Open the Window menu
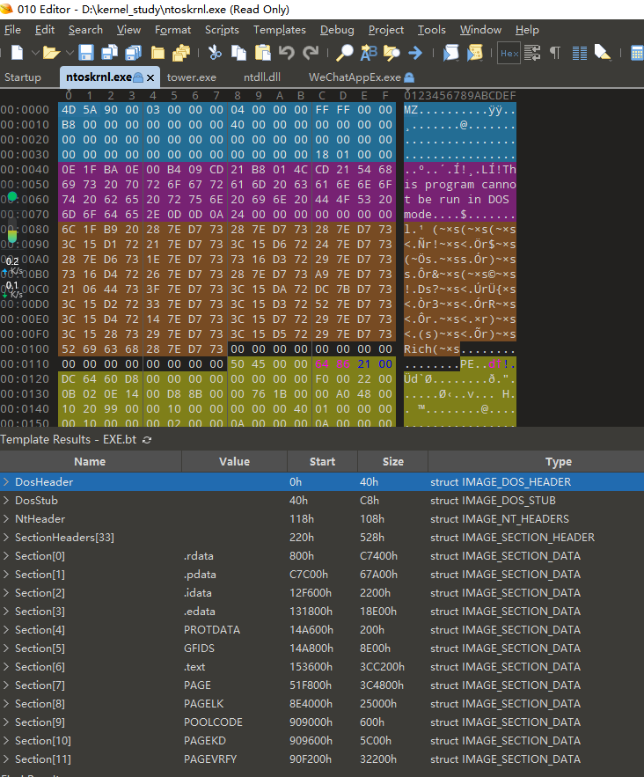 tap(480, 30)
